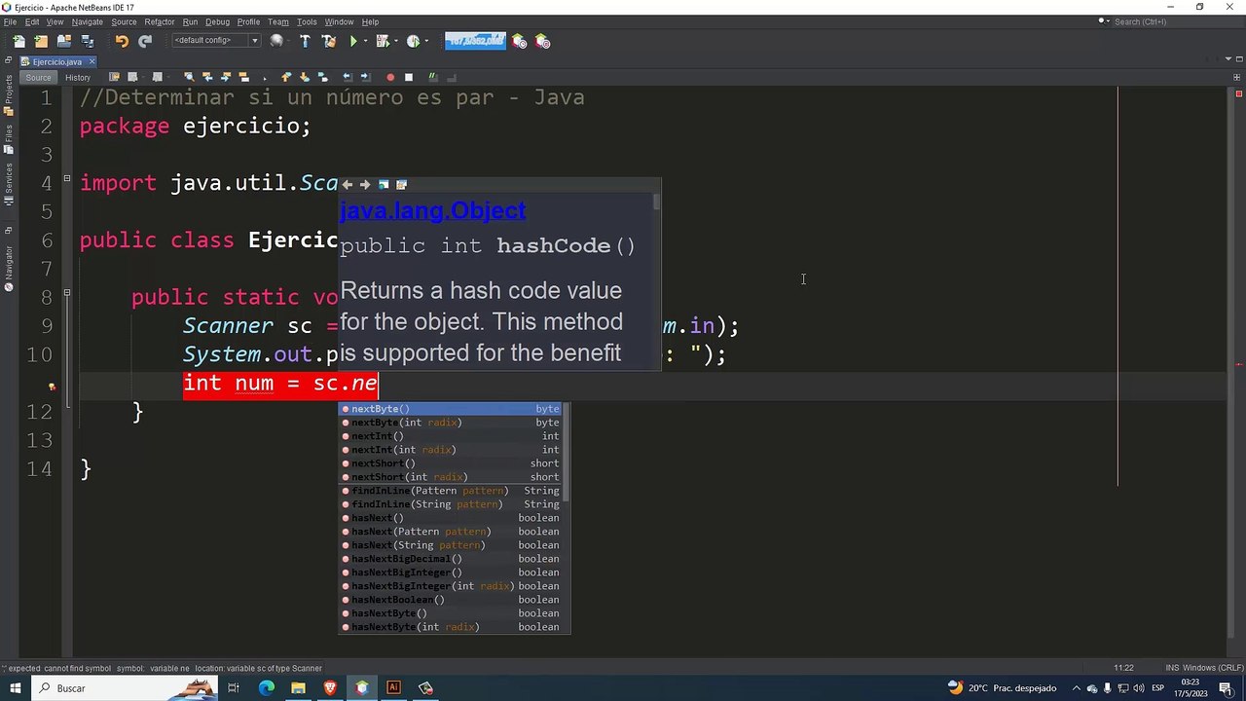1246x701 pixels.
Task: Select the Source view button
Action: (38, 77)
